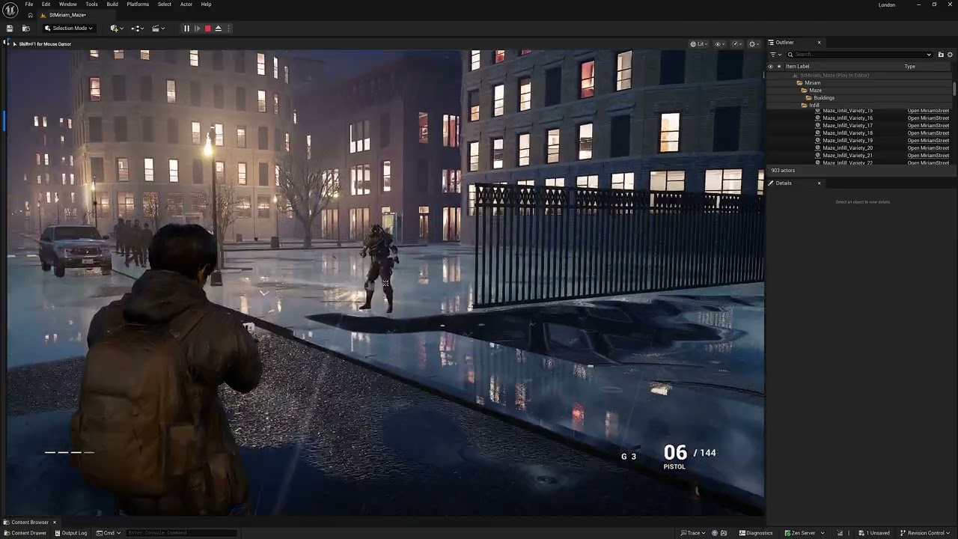Screen dimensions: 958x539
Task: Open the Revision Control menu
Action: pyautogui.click(x=925, y=533)
